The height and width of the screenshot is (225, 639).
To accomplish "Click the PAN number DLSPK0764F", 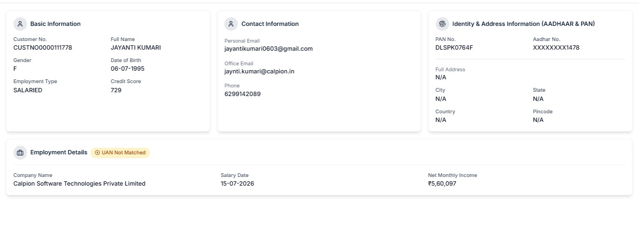I will 454,47.
